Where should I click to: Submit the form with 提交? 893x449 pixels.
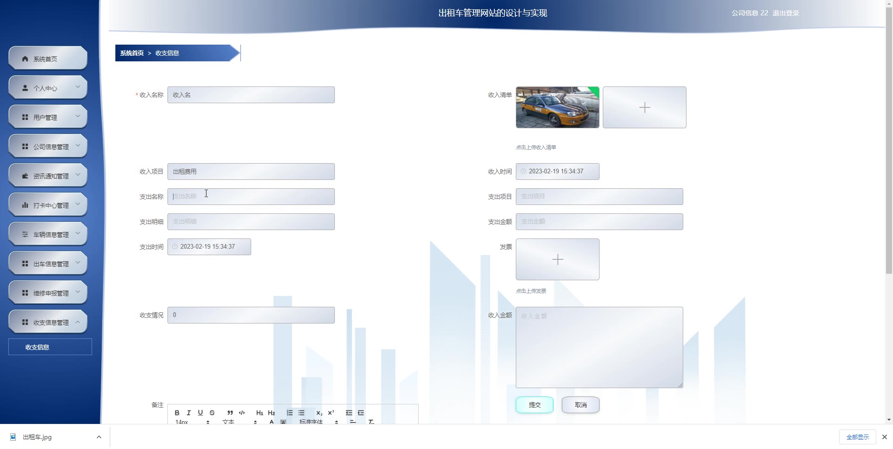coord(534,405)
